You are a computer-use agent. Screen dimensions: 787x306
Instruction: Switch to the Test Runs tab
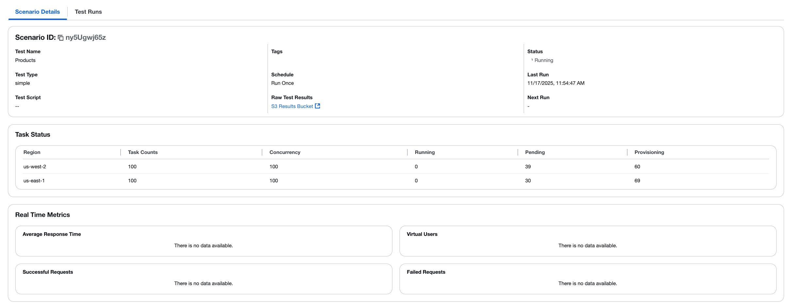[x=88, y=11]
